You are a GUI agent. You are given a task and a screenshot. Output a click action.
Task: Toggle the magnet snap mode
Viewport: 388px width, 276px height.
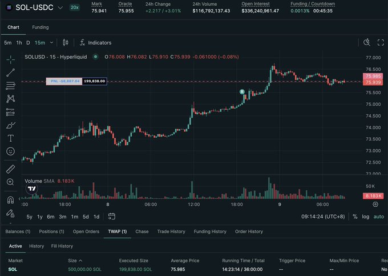click(10, 199)
